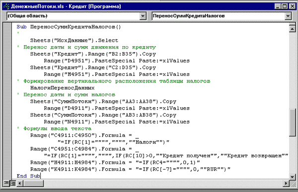Click line Range("K4911:K4984").Formula with RUR
298x192 pixels.
point(130,169)
